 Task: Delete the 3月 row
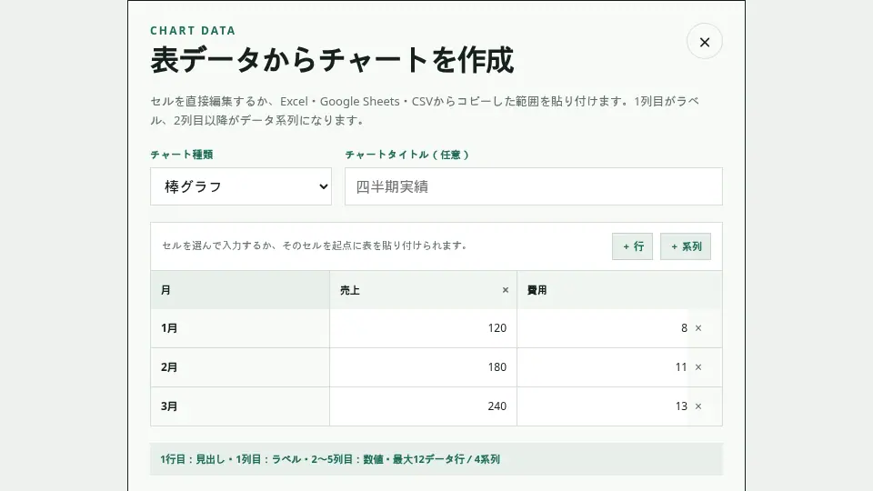tap(698, 406)
